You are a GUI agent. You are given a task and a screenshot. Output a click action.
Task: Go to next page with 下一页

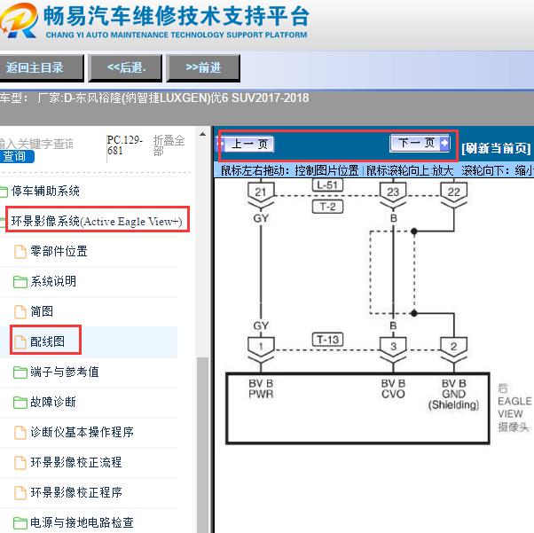point(420,143)
